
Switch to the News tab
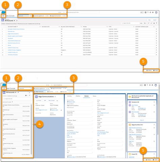(x=95, y=96)
